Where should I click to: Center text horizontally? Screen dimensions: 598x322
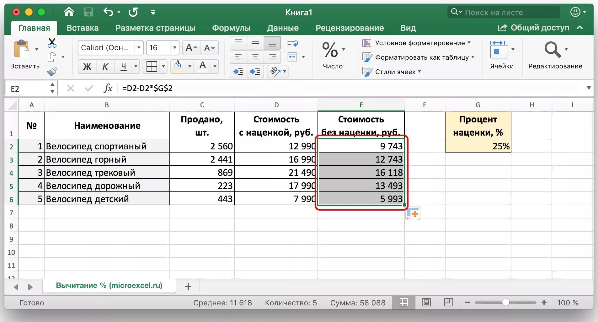point(255,57)
